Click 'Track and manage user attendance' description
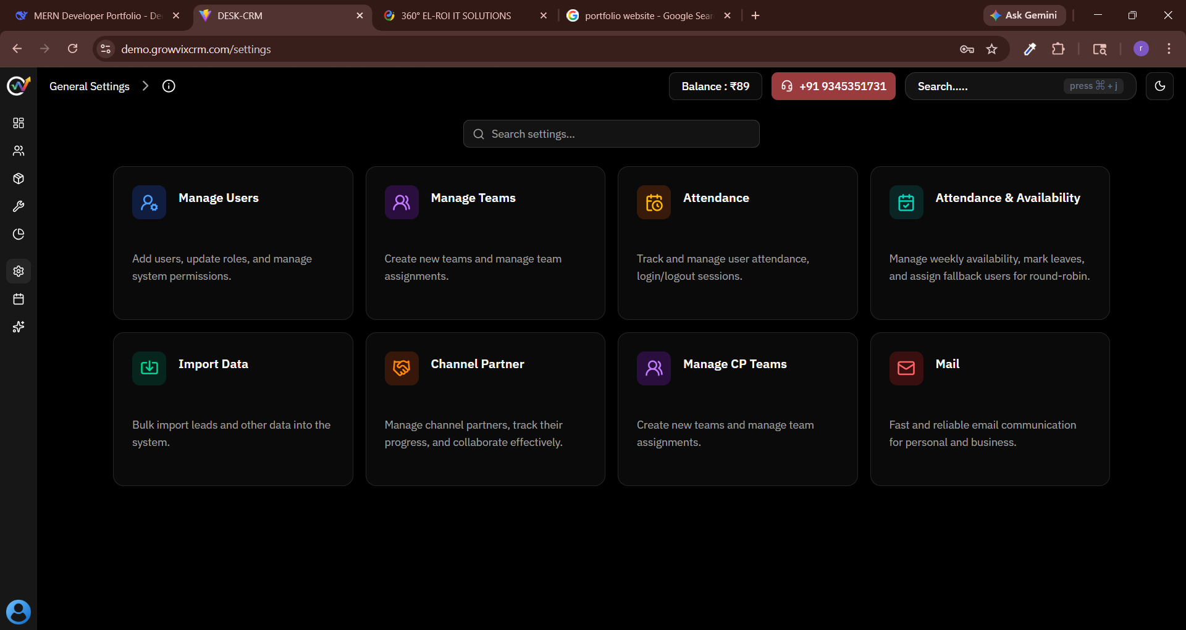Screen dimensions: 1186x630 coord(723,267)
